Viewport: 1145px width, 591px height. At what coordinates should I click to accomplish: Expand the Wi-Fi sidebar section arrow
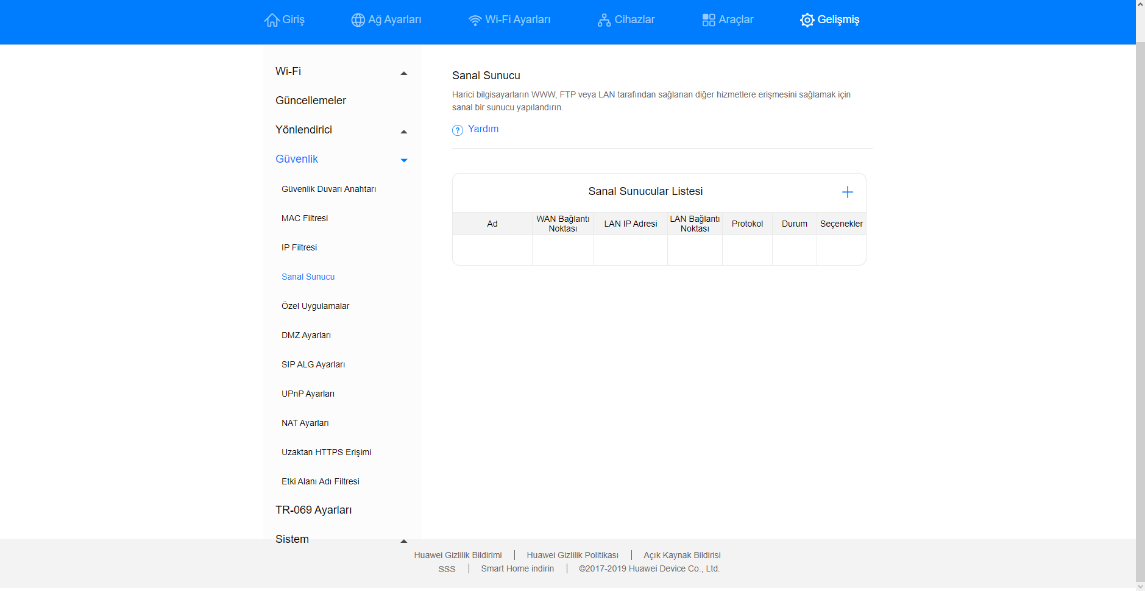(x=403, y=73)
